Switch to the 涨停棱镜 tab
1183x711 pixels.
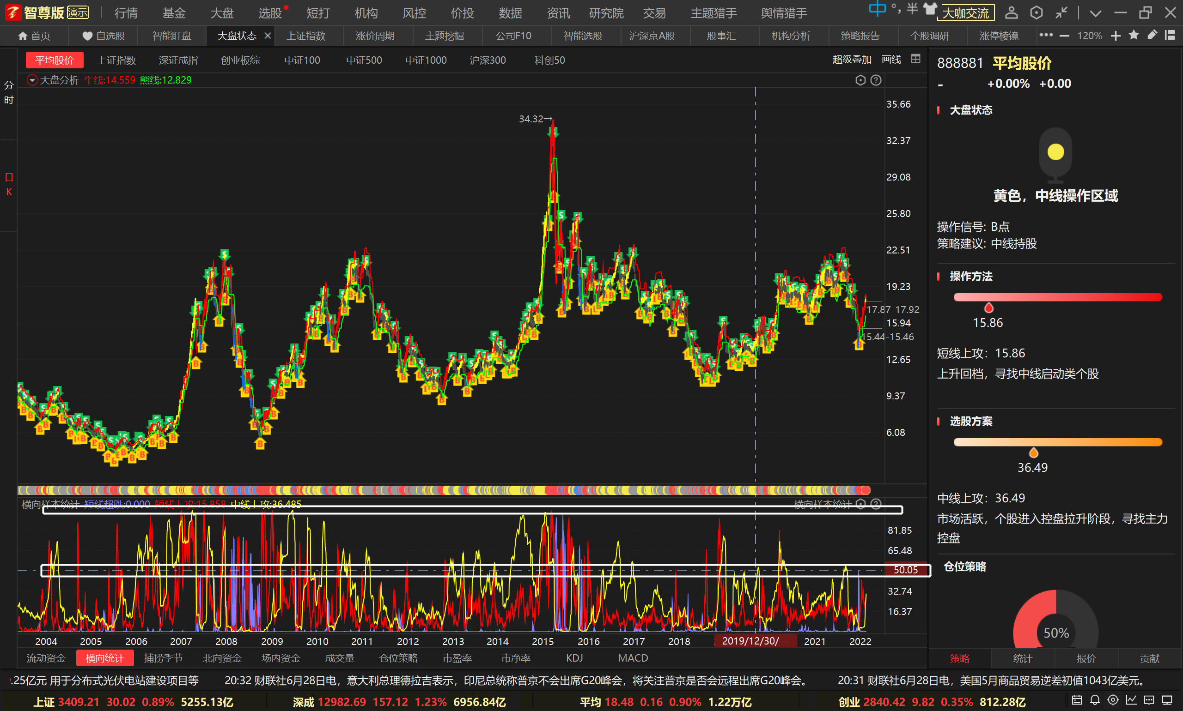pos(998,36)
